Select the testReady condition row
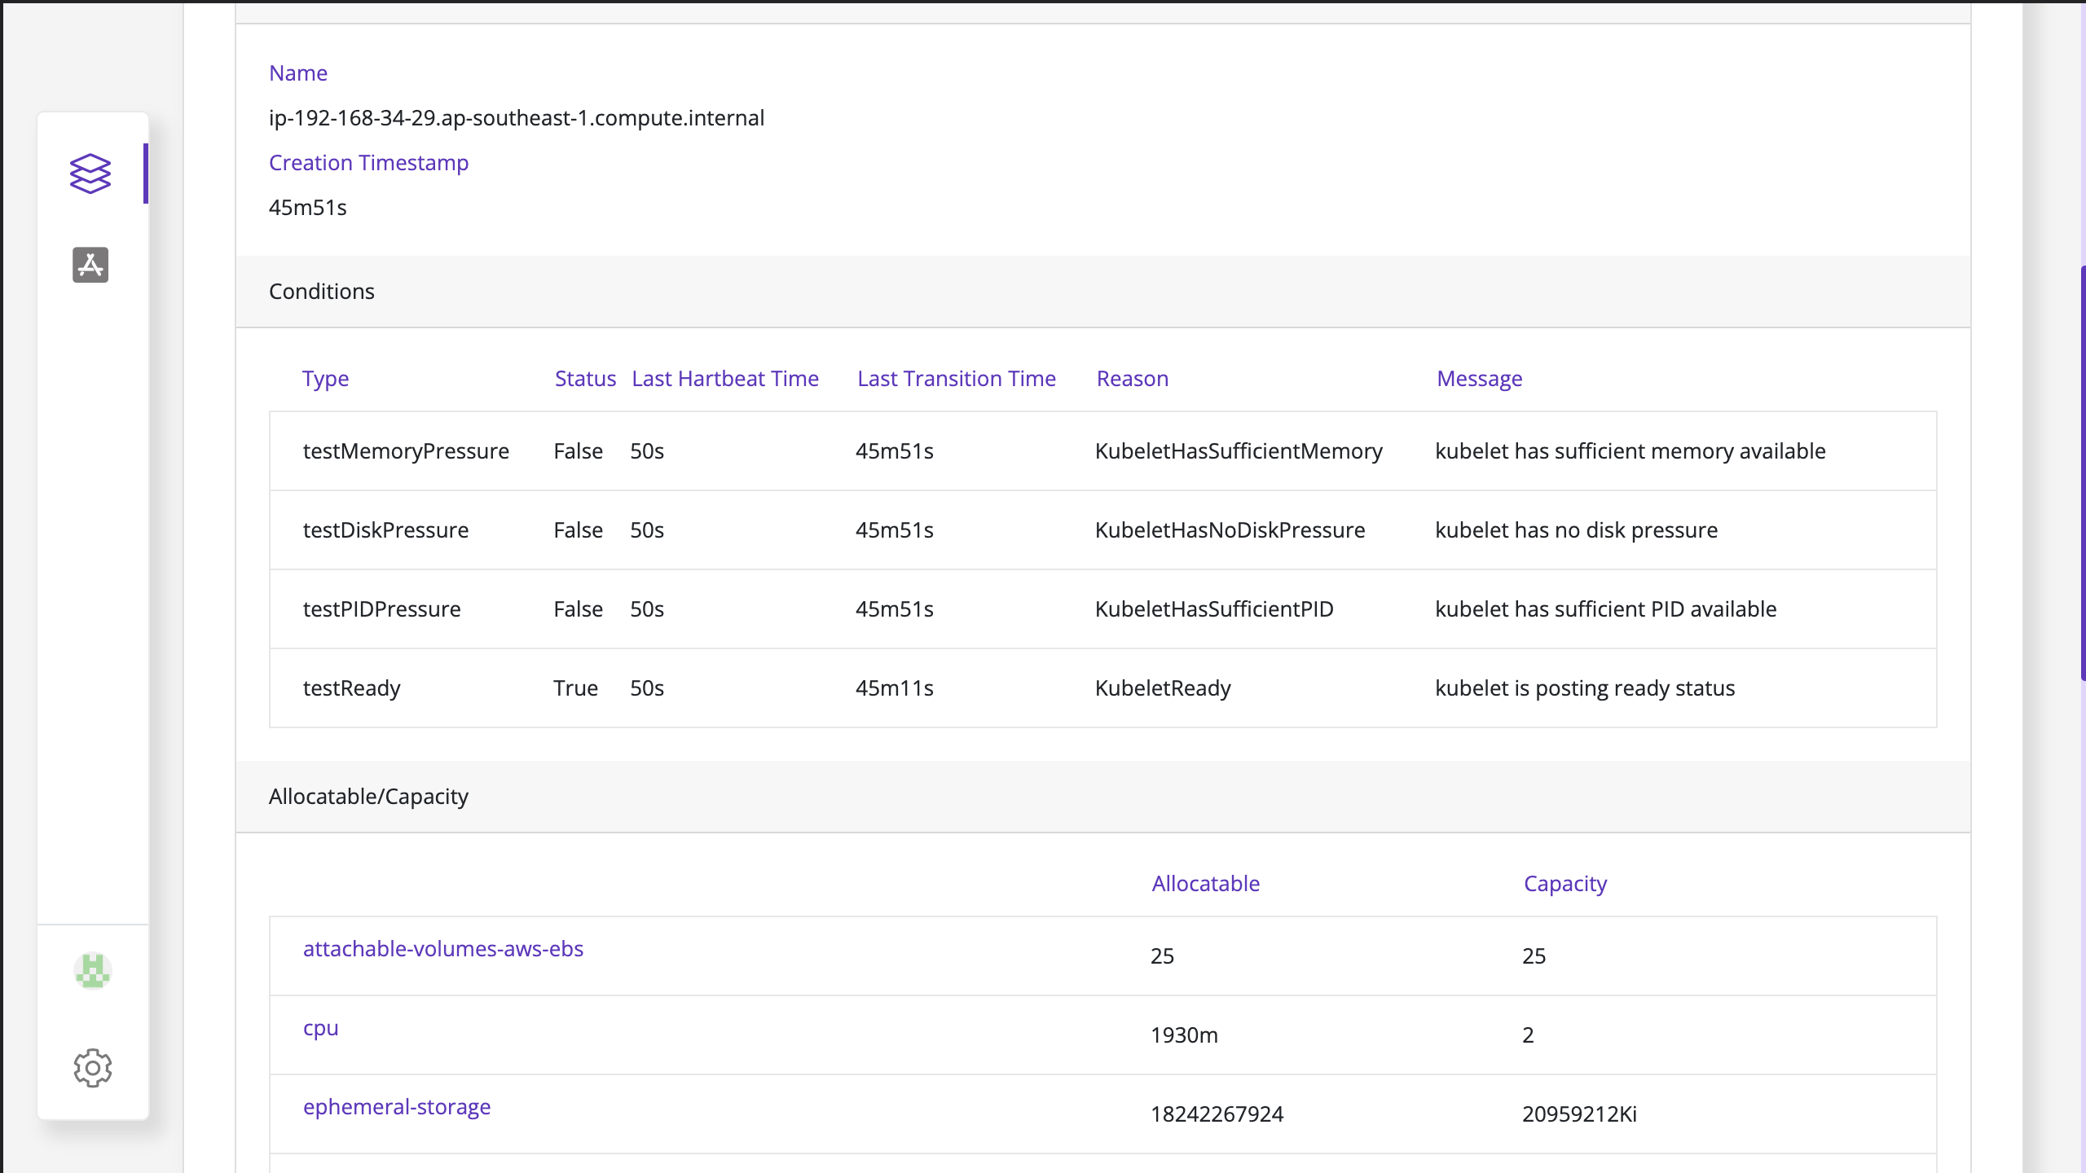Screen dimensions: 2086x1173 coord(352,688)
